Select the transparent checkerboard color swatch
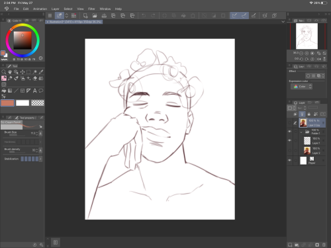Screen dimensions: 331x248 38,103
